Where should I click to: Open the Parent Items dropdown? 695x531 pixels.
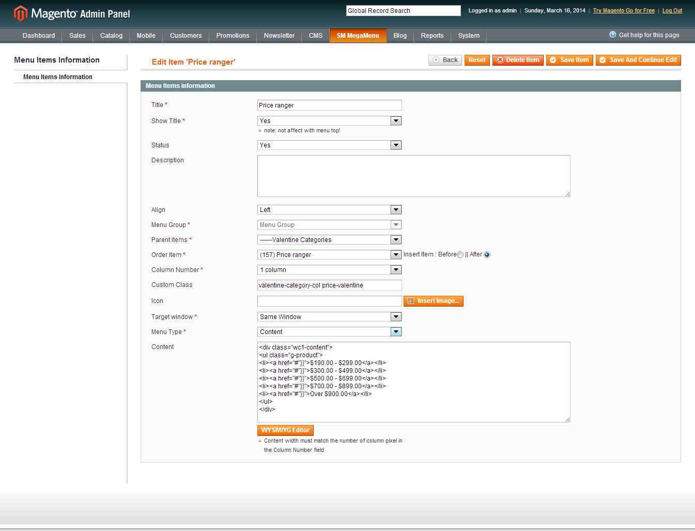tap(330, 240)
